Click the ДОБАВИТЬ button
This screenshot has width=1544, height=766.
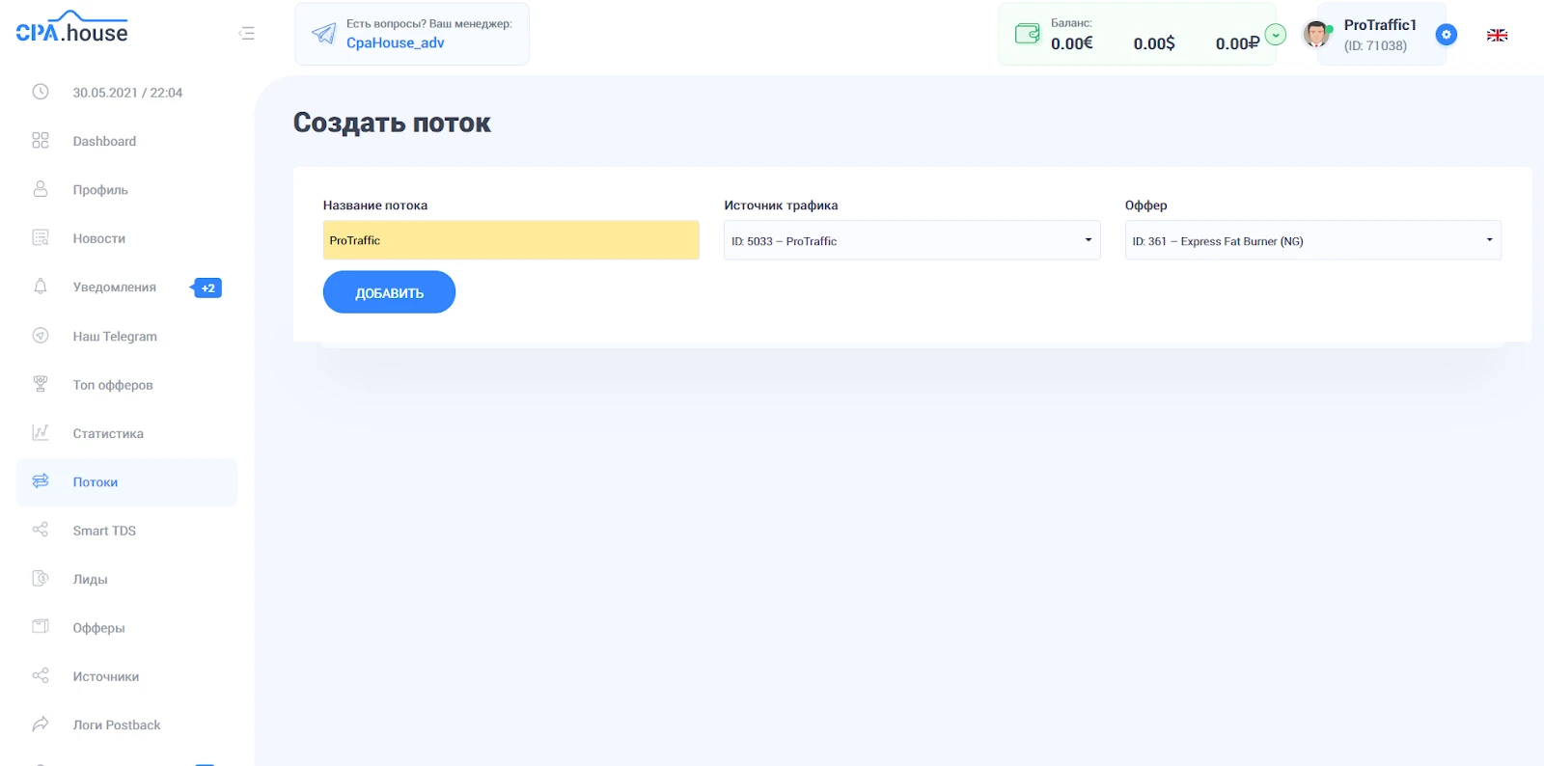coord(389,292)
